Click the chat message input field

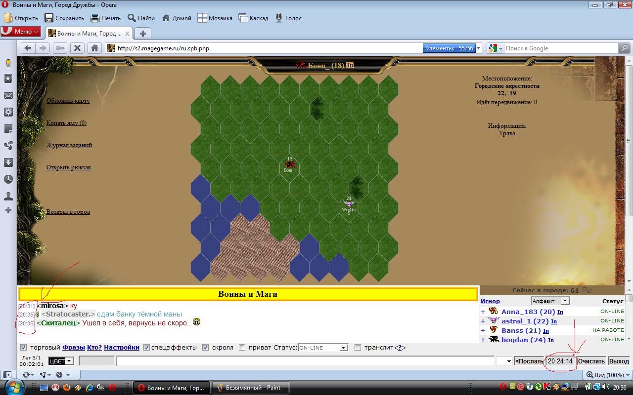click(305, 361)
